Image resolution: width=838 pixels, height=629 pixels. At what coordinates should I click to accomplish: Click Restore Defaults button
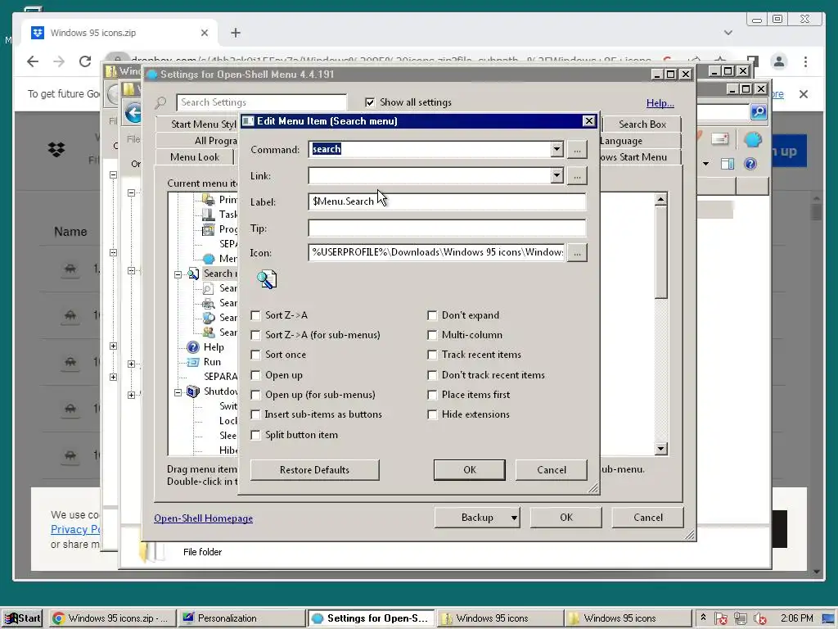[315, 470]
